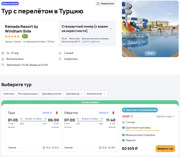
Task: Click the airline logo on Туда flight
Action: coord(56,113)
